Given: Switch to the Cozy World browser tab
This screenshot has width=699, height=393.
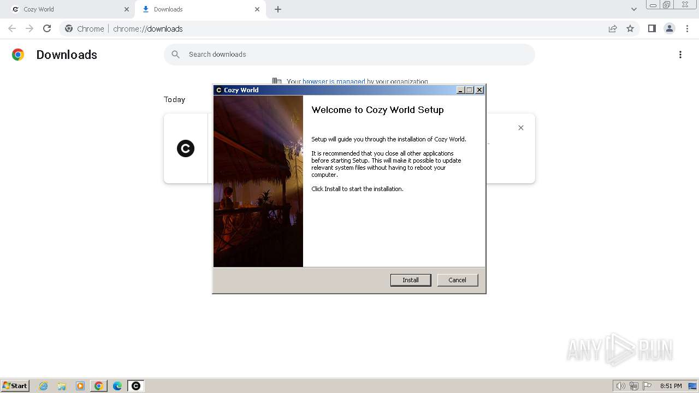Looking at the screenshot, I should (x=69, y=9).
